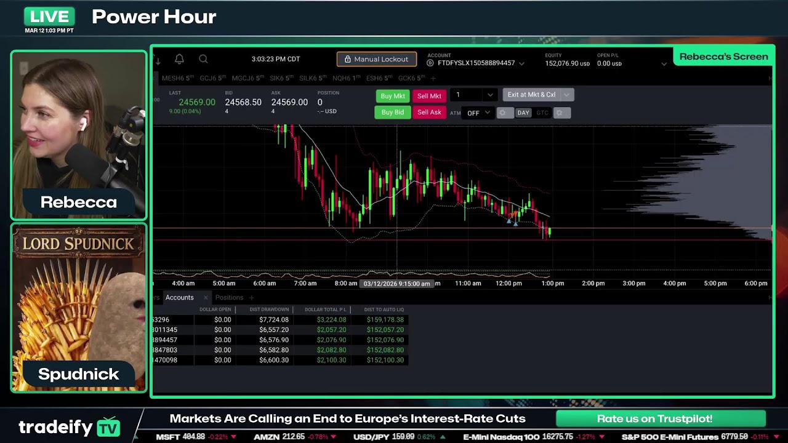Click the Spudnick Lord Spudnick thumbnail

[79, 308]
